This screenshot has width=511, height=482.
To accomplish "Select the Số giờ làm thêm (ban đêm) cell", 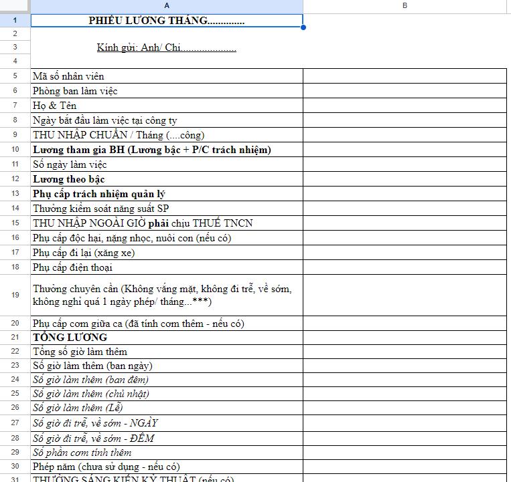I will (167, 380).
